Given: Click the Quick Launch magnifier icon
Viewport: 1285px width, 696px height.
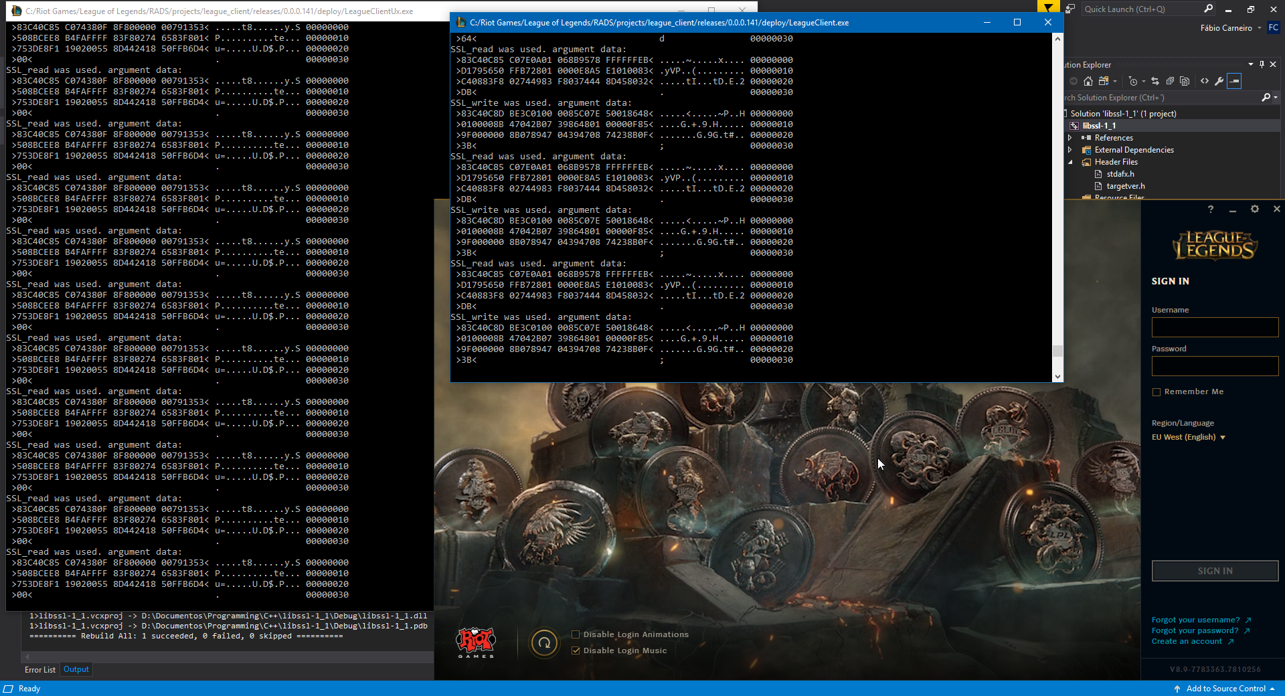Looking at the screenshot, I should click(x=1208, y=9).
